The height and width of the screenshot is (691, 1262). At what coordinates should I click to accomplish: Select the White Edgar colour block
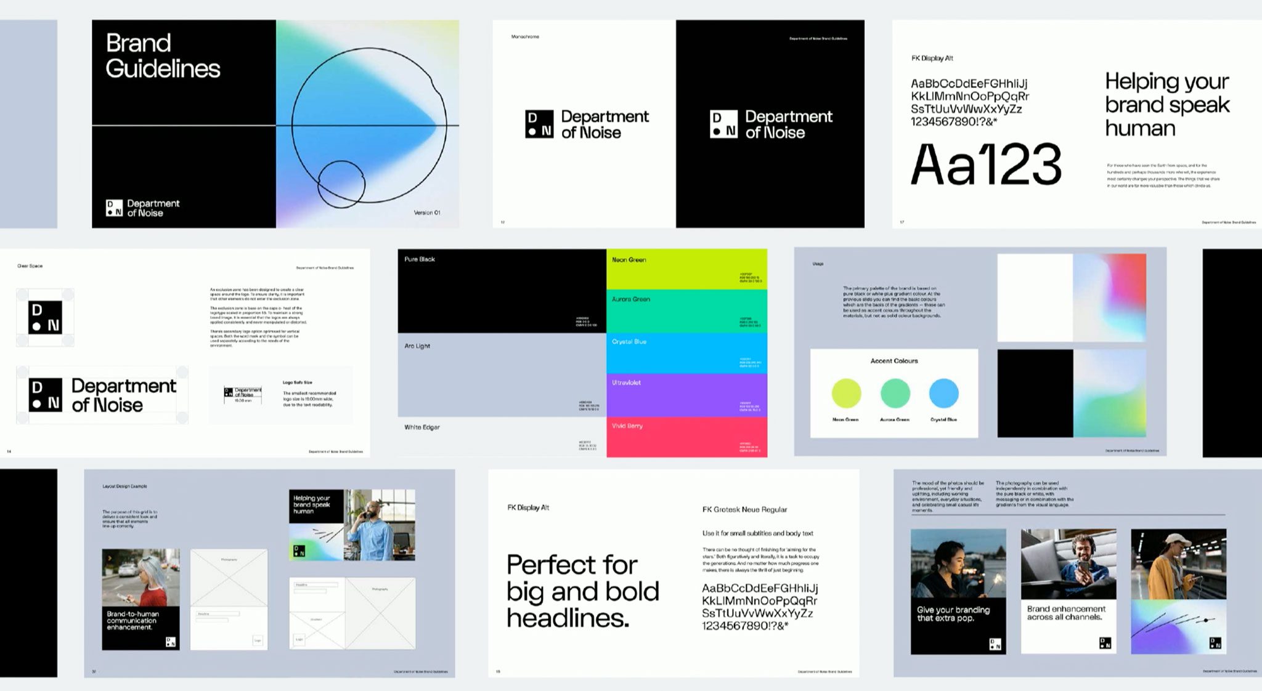point(502,437)
